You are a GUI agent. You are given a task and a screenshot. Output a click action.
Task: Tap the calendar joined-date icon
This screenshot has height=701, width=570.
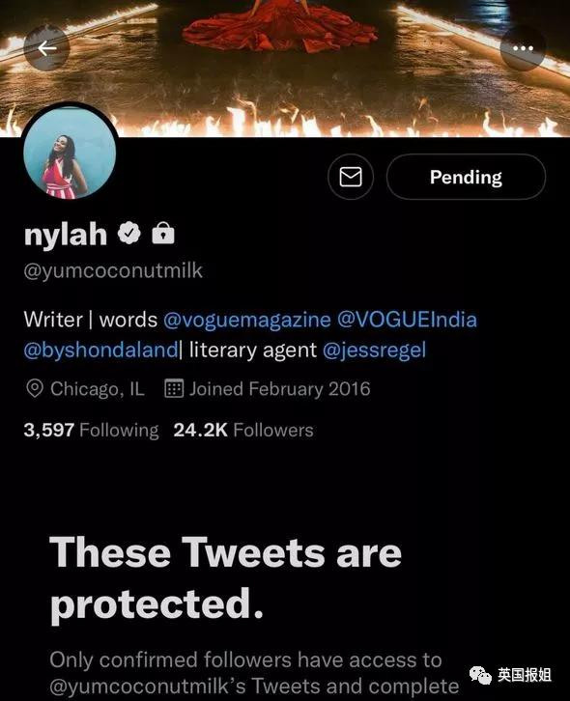(x=174, y=388)
